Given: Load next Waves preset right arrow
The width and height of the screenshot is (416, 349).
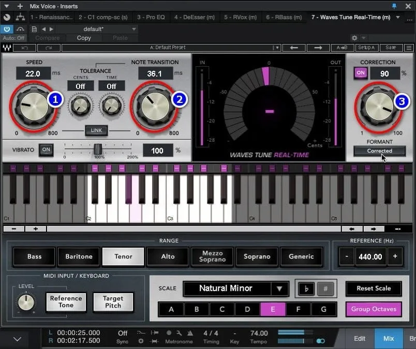Looking at the screenshot, I should [x=318, y=48].
